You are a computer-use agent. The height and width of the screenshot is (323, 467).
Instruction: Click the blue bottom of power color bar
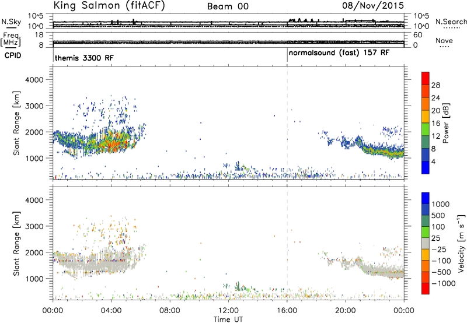coord(426,168)
